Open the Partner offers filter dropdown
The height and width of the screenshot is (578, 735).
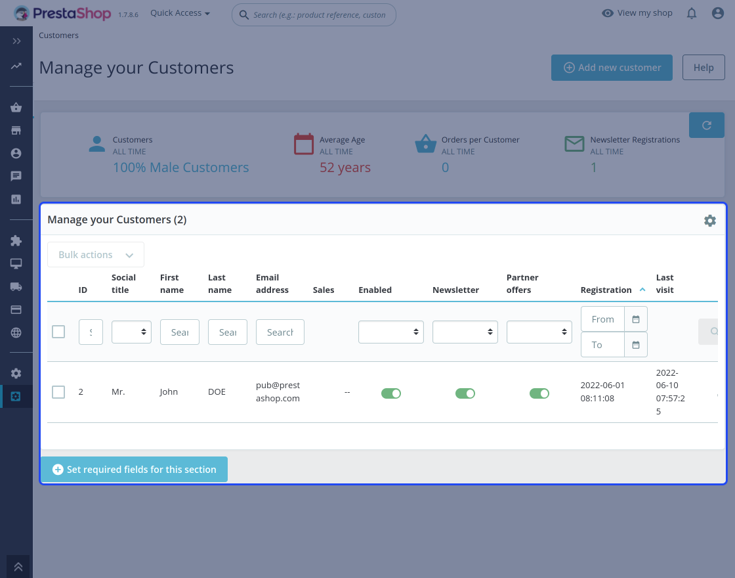click(539, 332)
